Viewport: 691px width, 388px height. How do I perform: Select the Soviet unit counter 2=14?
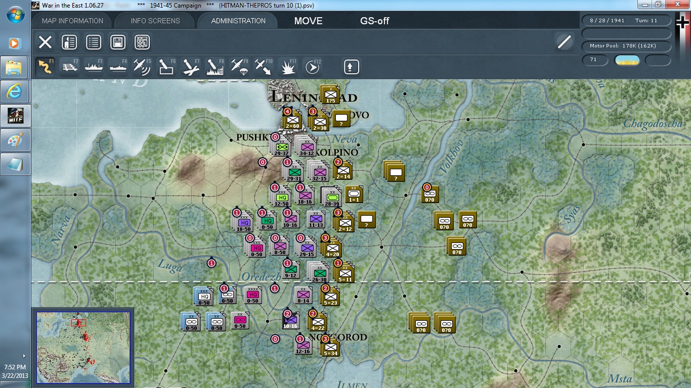(343, 170)
